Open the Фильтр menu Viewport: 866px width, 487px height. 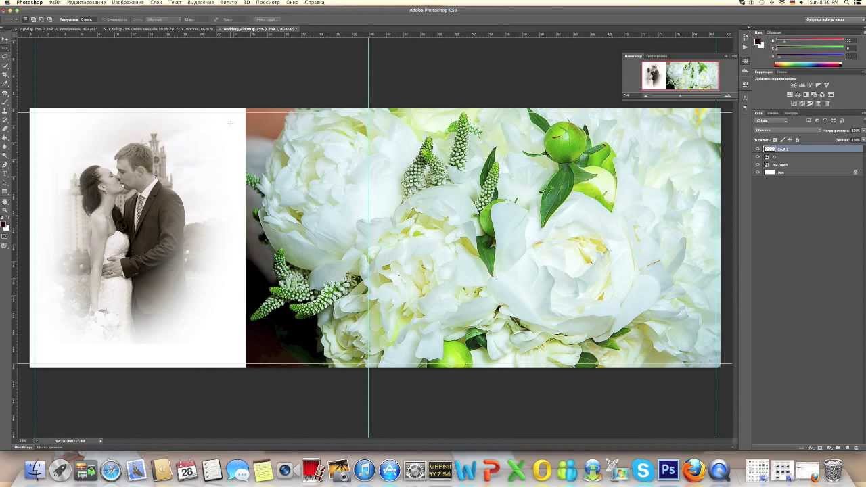click(228, 3)
